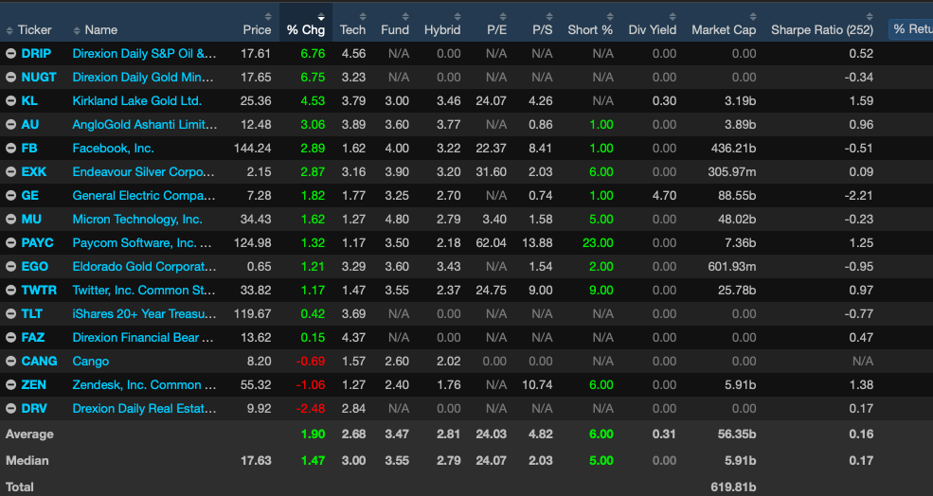
Task: Select Median price 17.63
Action: (256, 461)
